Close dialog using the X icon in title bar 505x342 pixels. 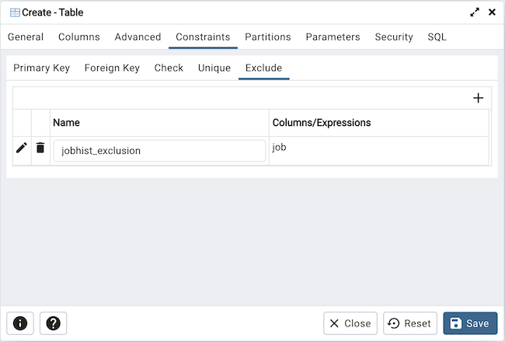(x=492, y=12)
